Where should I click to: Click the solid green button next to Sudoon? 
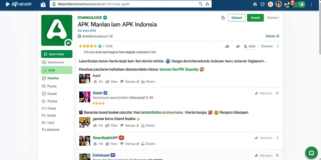pyautogui.click(x=255, y=18)
